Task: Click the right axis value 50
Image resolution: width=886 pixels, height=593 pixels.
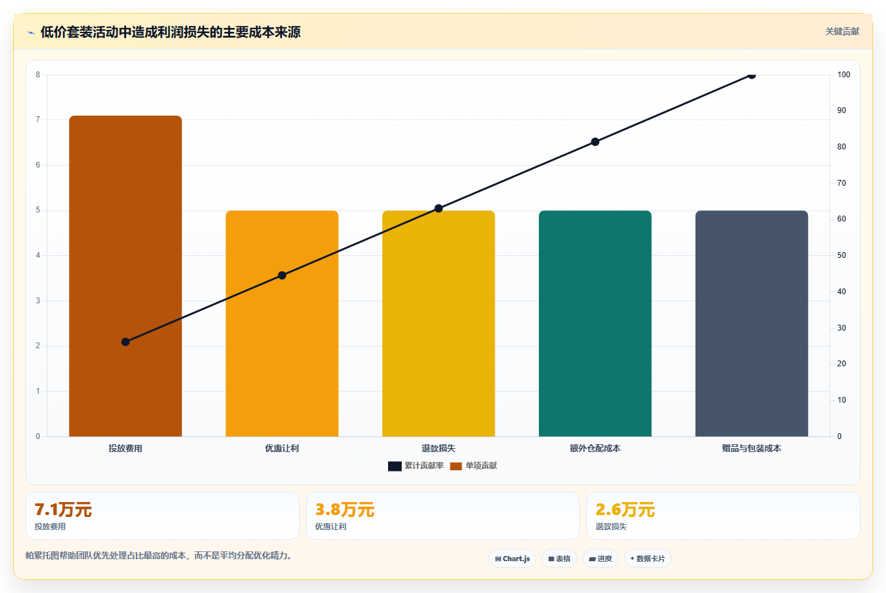Action: 842,255
